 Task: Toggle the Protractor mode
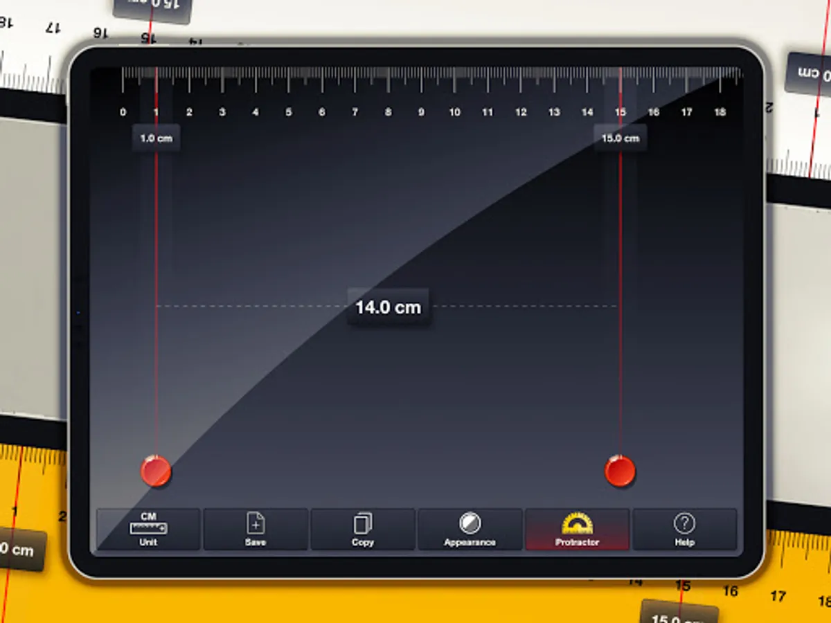click(x=577, y=530)
